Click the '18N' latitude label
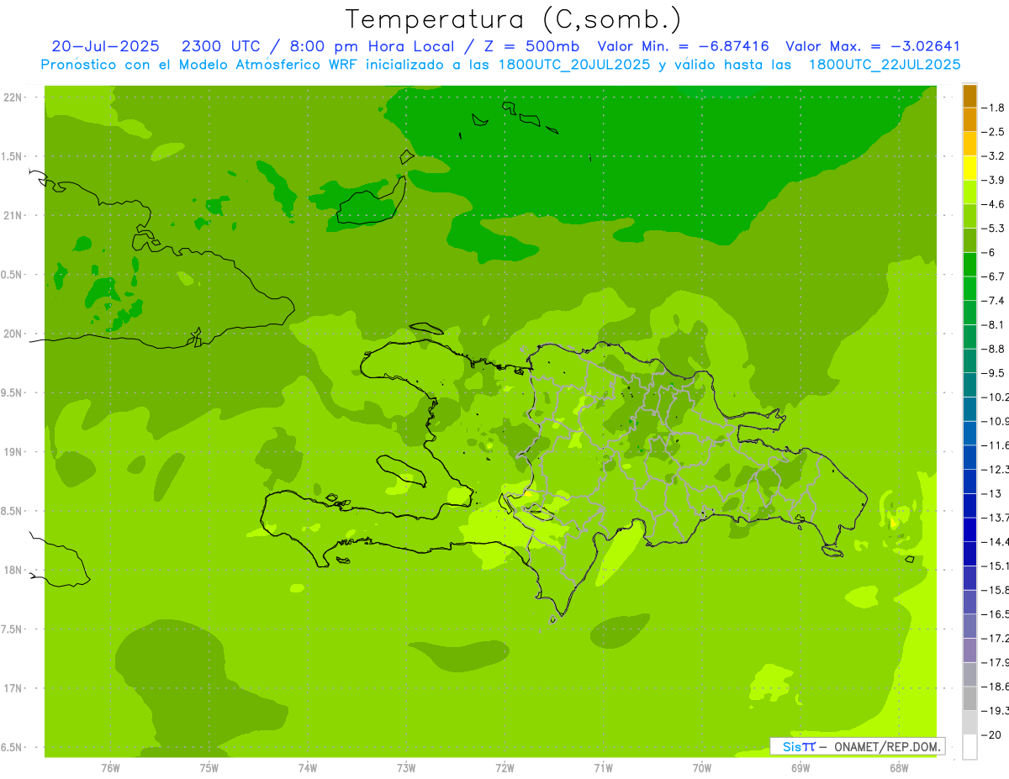Viewport: 1009px width, 779px height. pyautogui.click(x=14, y=571)
